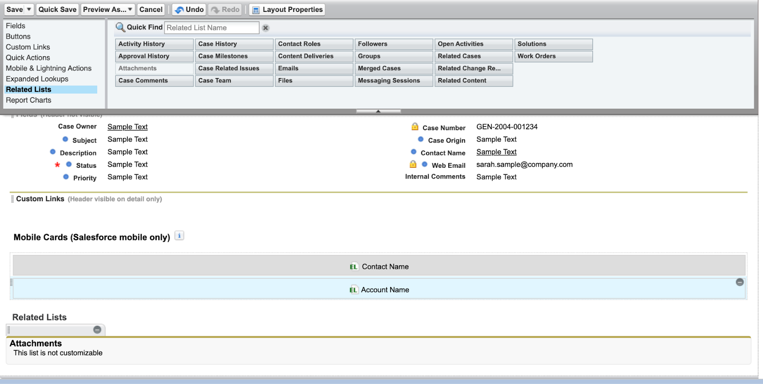Click the blue dot beside Subject
The image size is (763, 384).
click(65, 139)
